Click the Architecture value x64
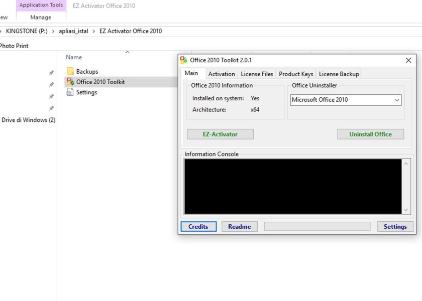 255,110
